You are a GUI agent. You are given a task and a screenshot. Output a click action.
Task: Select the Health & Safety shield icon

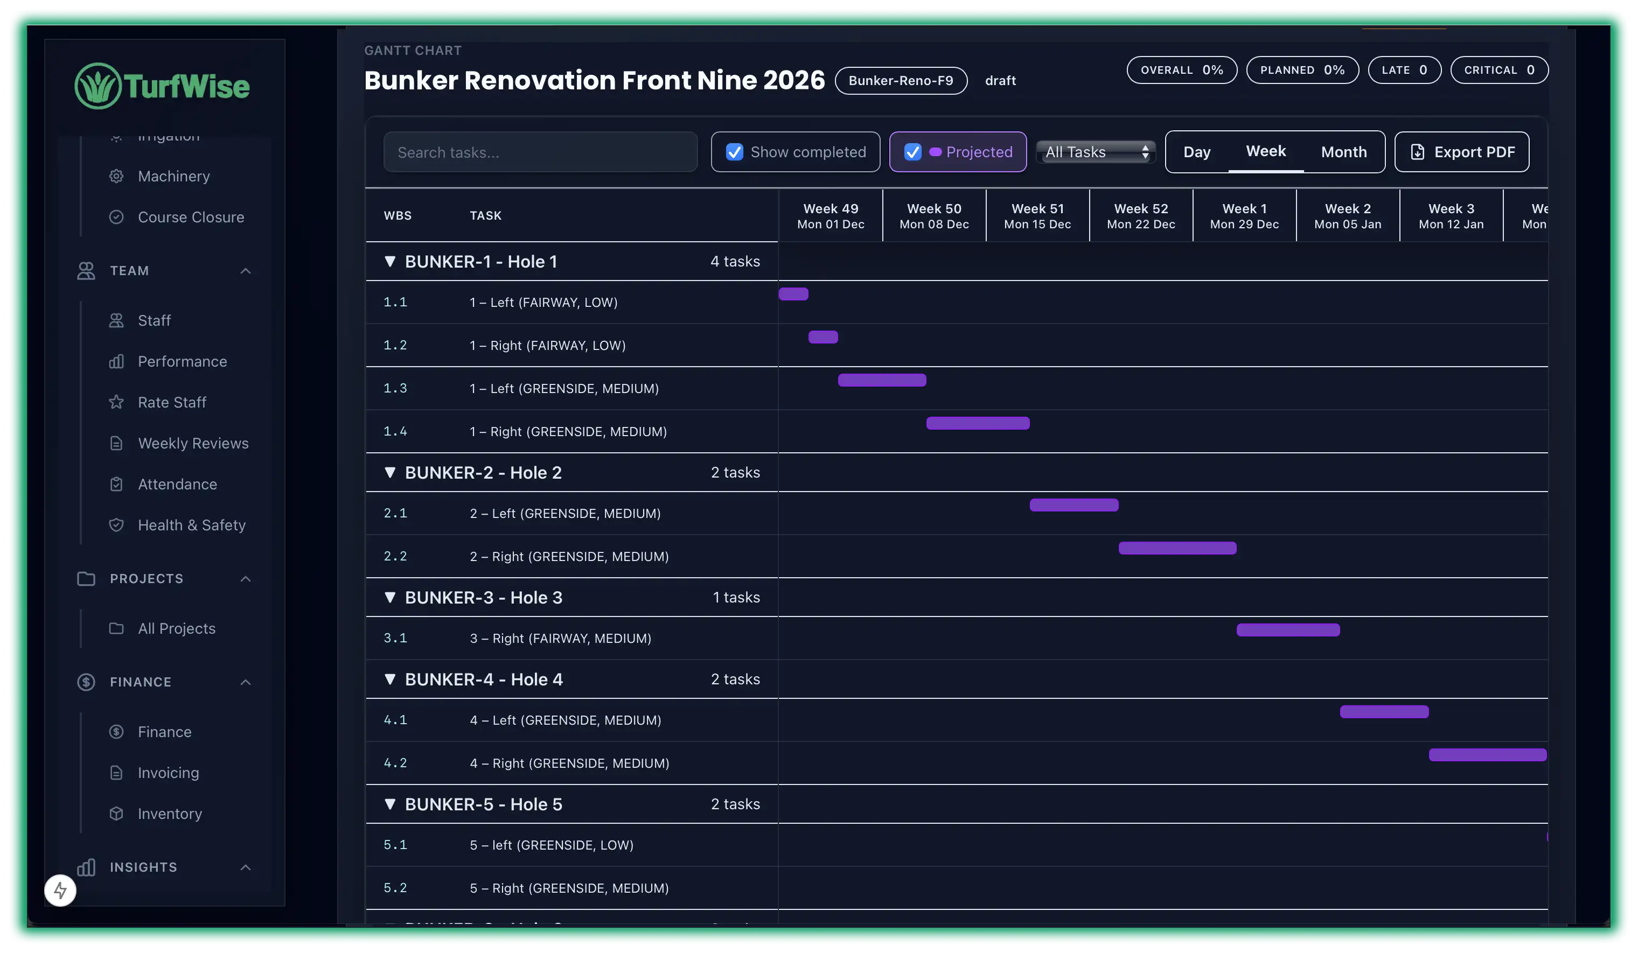pyautogui.click(x=117, y=525)
